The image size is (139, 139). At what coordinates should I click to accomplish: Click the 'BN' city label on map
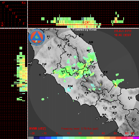(114, 107)
